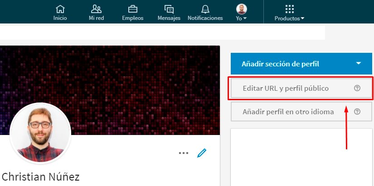Open the Mensajes chat icon
This screenshot has height=186, width=374.
[x=169, y=9]
